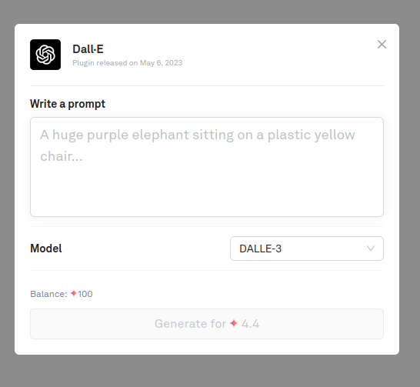Click the pink sparkle icon beside Balance
Screen dimensions: 420x387
[x=74, y=294]
